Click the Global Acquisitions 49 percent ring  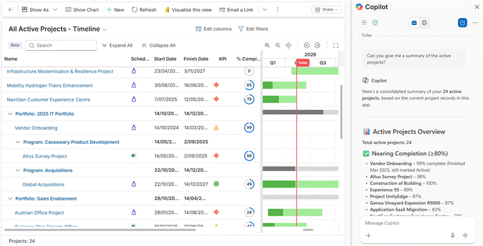click(249, 184)
